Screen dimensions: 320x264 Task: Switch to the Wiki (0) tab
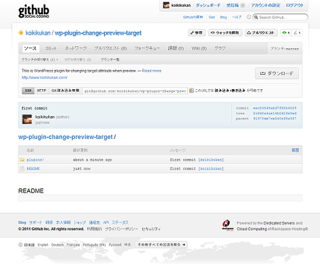(199, 48)
